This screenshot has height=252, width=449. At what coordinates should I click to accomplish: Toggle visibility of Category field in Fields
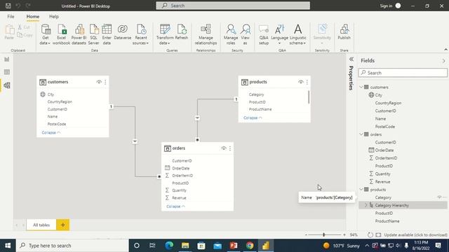pos(439,197)
